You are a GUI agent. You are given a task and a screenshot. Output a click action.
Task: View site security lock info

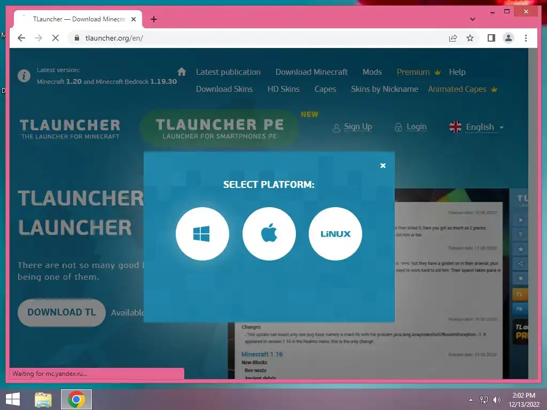(x=77, y=38)
